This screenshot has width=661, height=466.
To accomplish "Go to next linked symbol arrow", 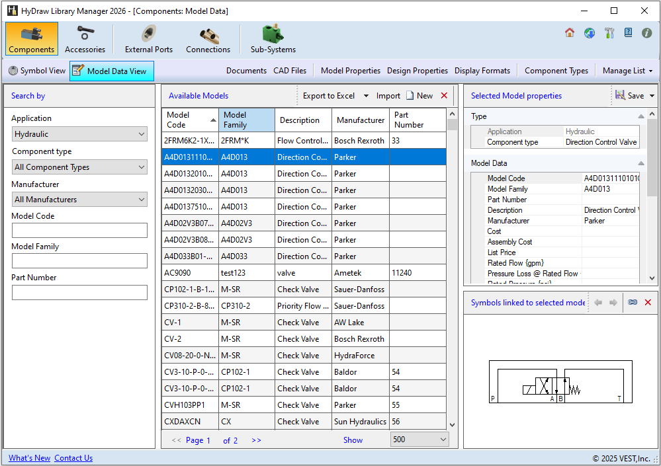I will coord(613,302).
